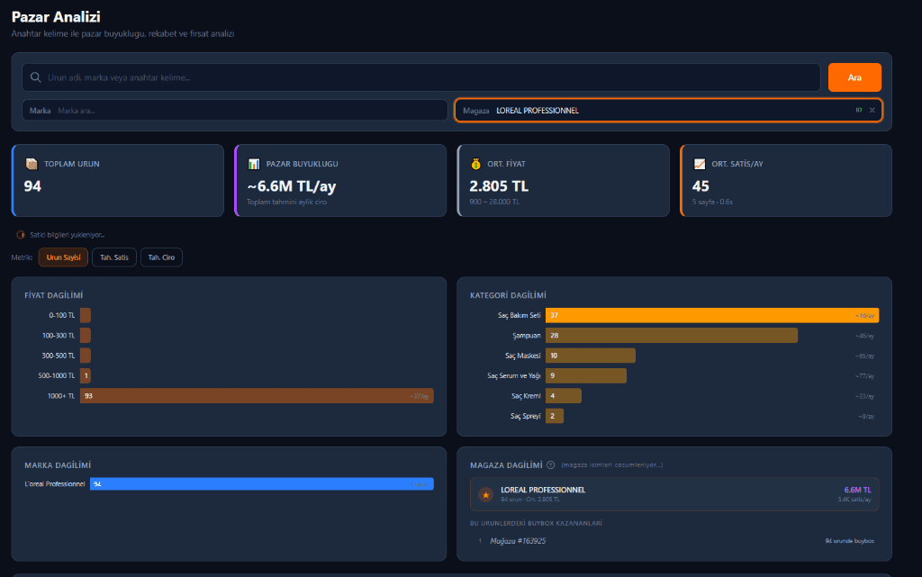Click the 1000+ TL price range bar
This screenshot has width=922, height=577.
[257, 396]
